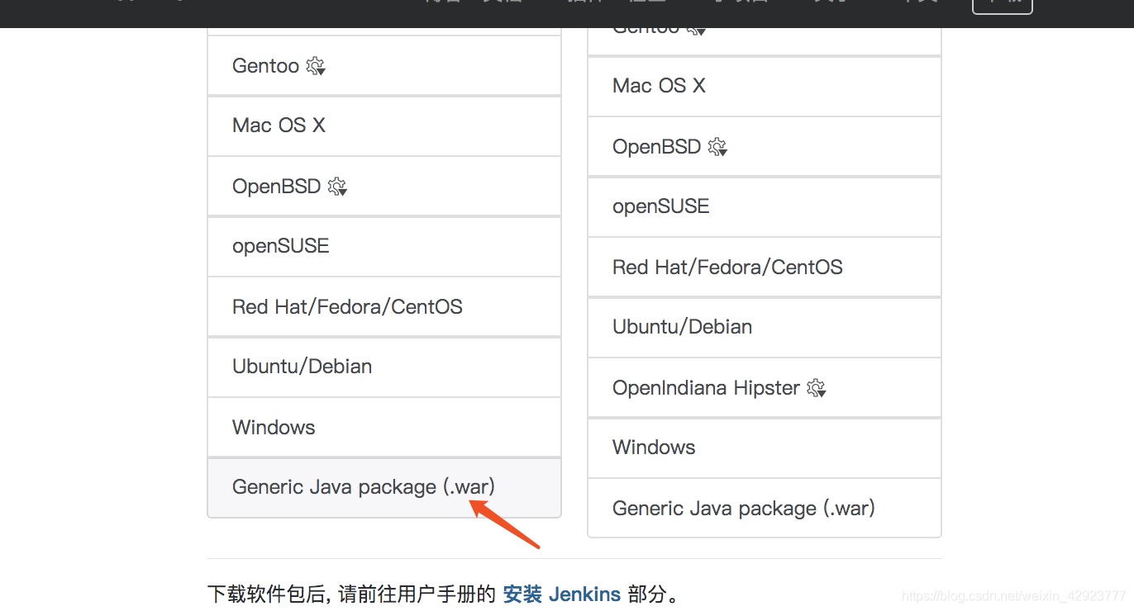Select Gentoo in the left download list
This screenshot has height=611, width=1134.
384,65
